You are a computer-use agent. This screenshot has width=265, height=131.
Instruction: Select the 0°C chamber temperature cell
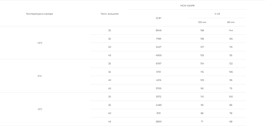coord(40,76)
